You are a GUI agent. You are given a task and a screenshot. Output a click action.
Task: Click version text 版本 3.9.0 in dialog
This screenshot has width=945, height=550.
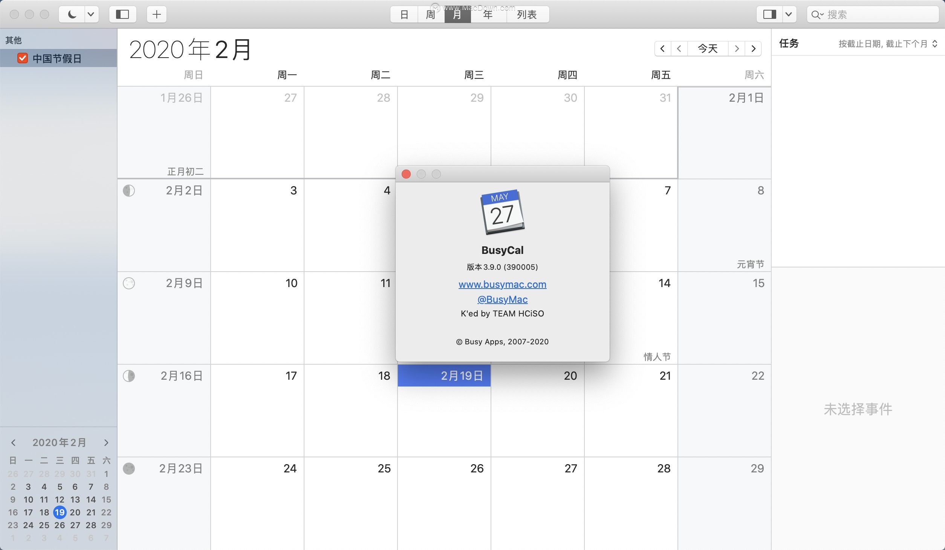point(502,267)
